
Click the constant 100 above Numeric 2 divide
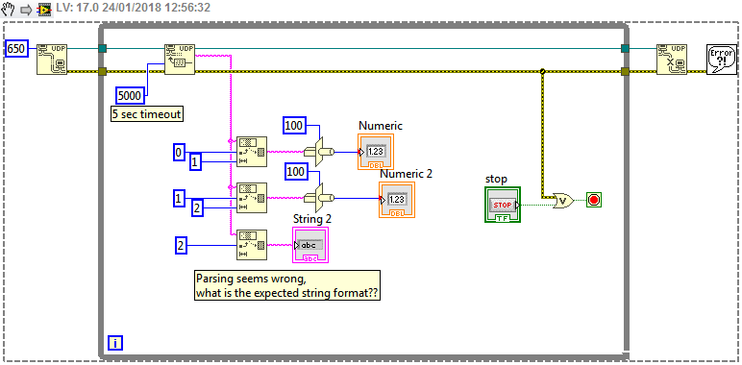click(x=296, y=172)
